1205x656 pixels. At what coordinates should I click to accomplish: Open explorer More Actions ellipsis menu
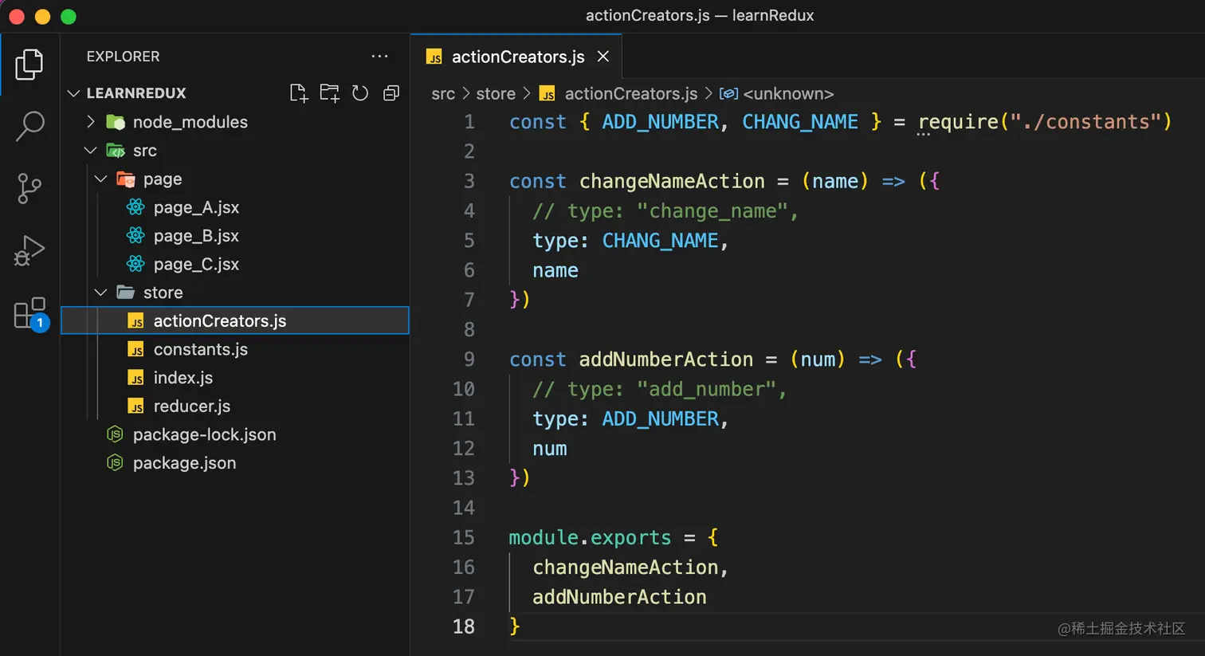click(379, 56)
